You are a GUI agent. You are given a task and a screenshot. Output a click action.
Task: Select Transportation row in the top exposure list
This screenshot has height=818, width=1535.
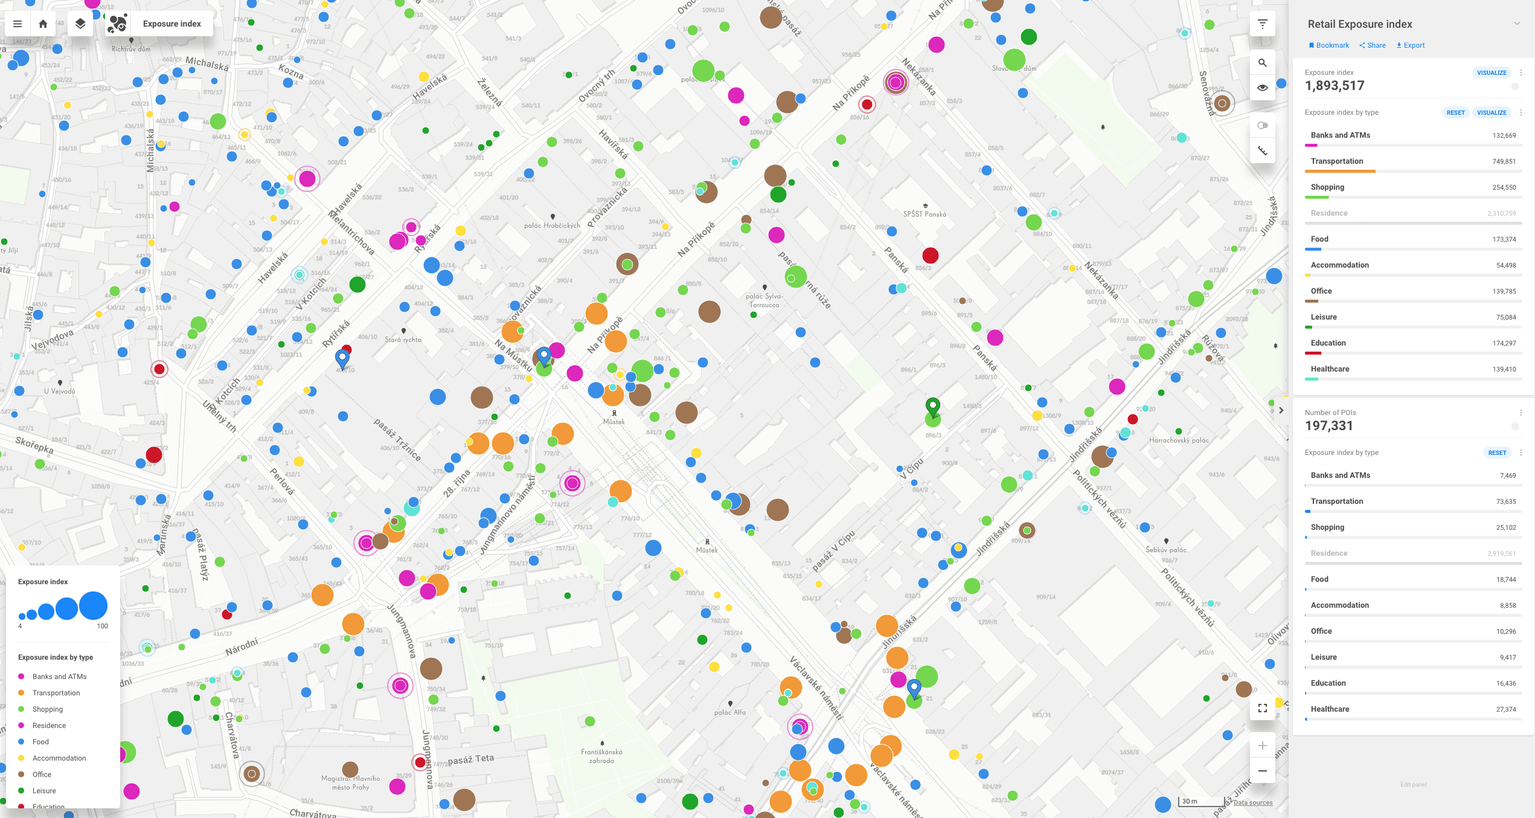point(1337,161)
